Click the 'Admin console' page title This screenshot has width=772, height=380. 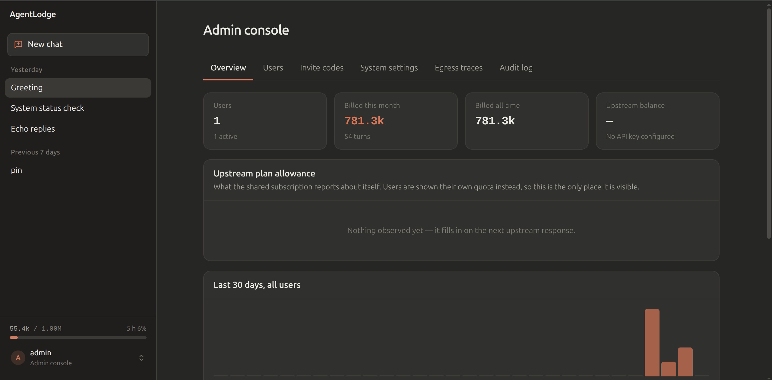(246, 30)
